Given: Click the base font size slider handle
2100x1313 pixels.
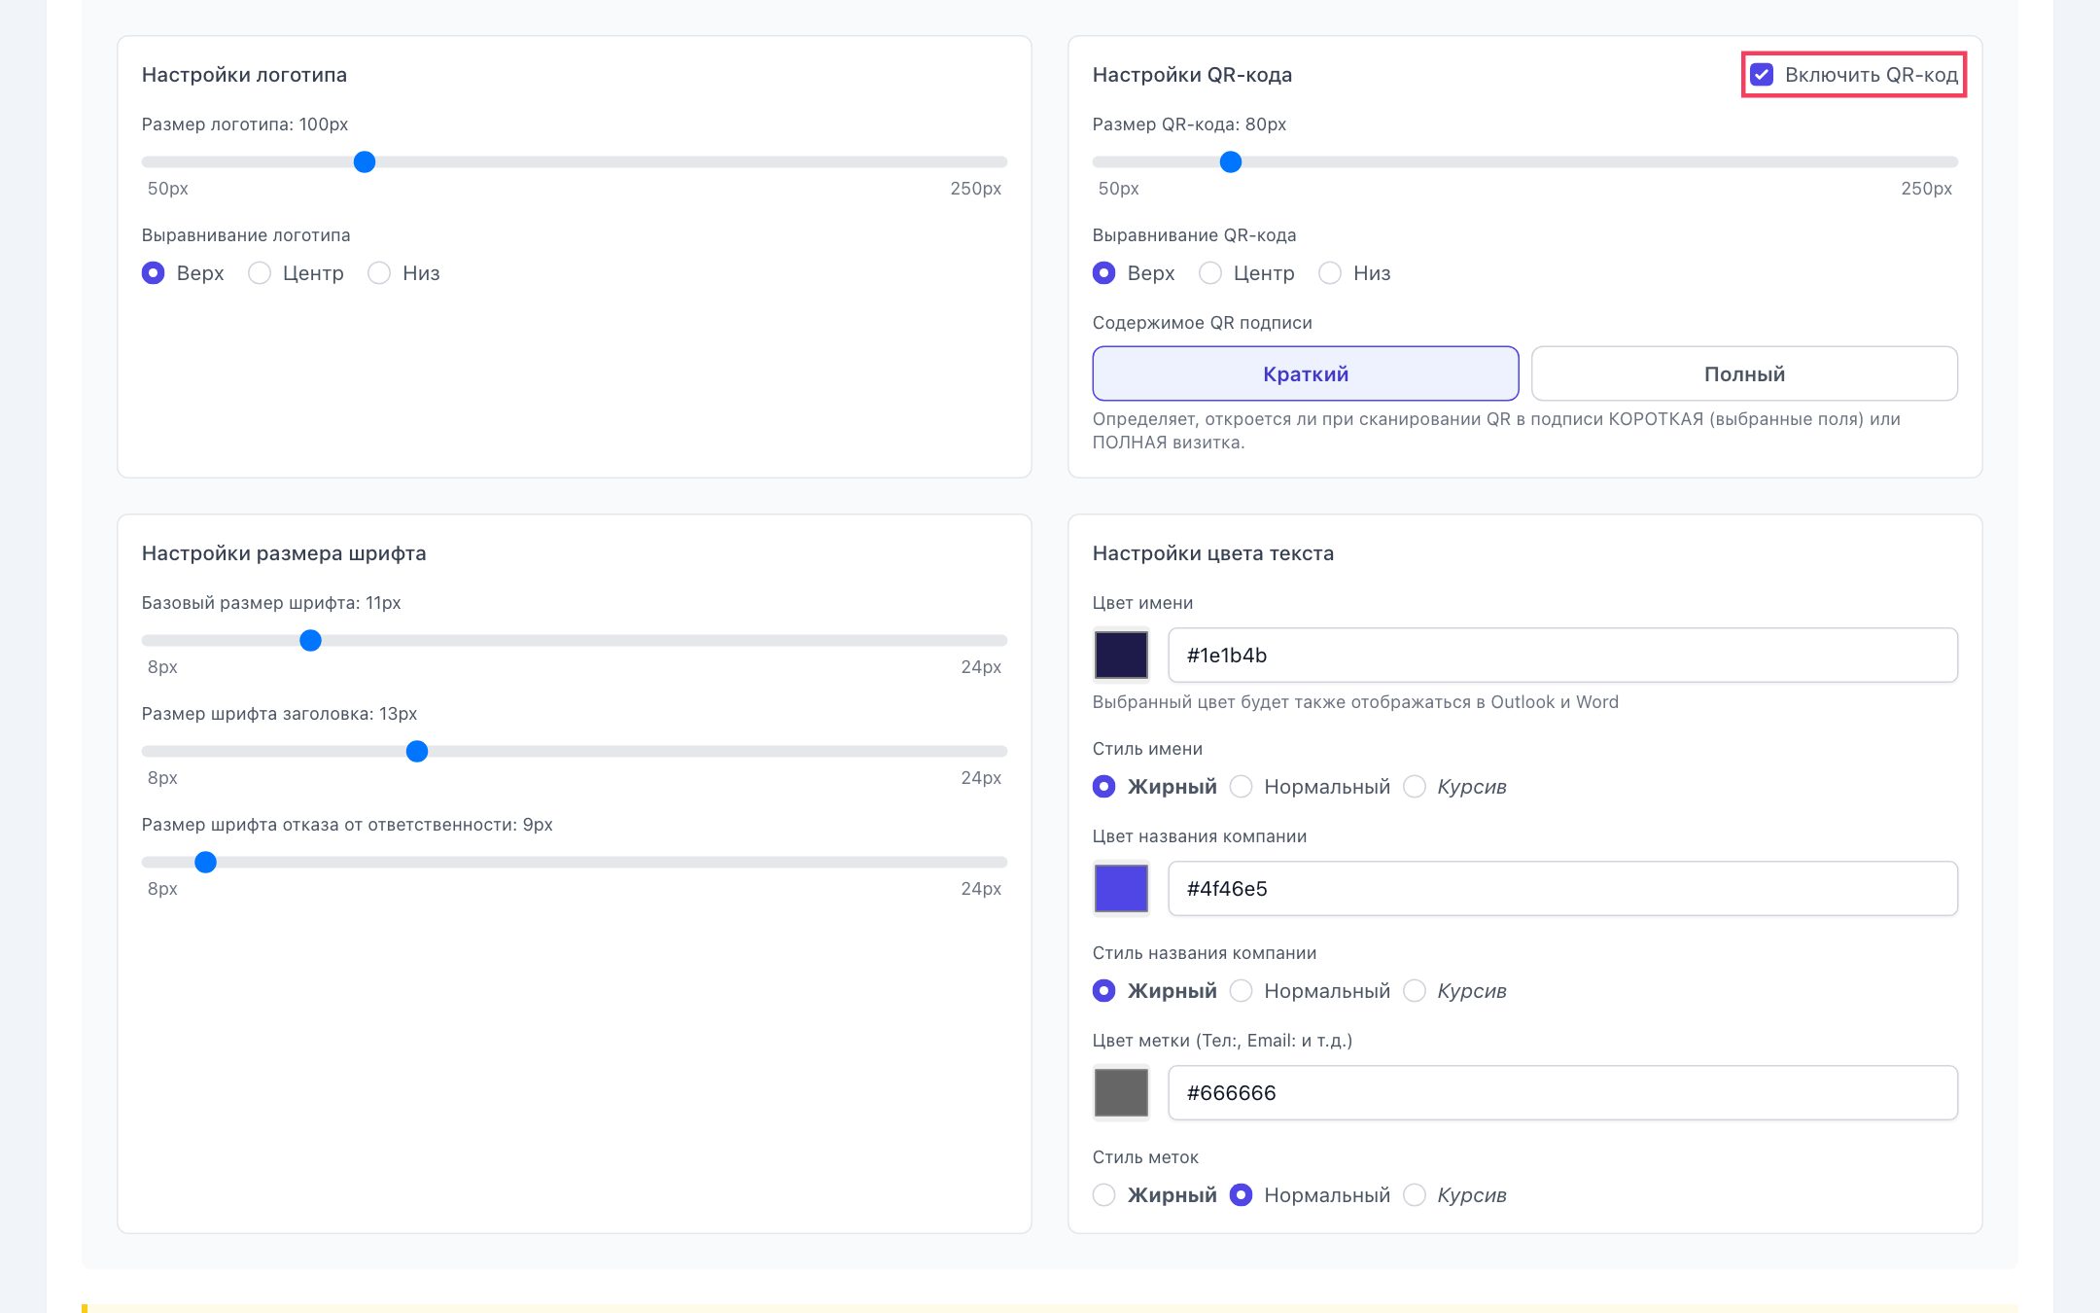Looking at the screenshot, I should coord(310,641).
